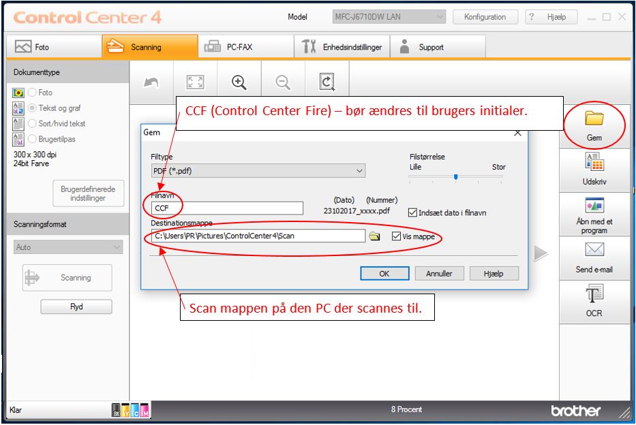Viewport: 636px width, 425px height.
Task: Select the 'Tekst og graf' radio button
Action: 32,108
